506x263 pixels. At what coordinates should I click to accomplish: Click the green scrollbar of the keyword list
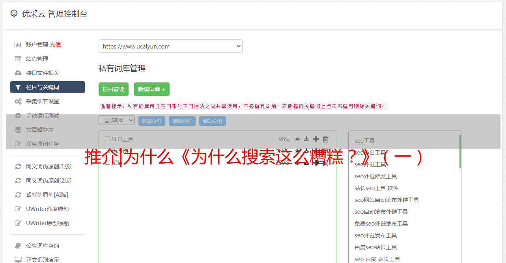(460, 151)
